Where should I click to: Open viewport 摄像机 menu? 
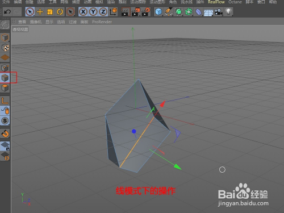(36, 22)
